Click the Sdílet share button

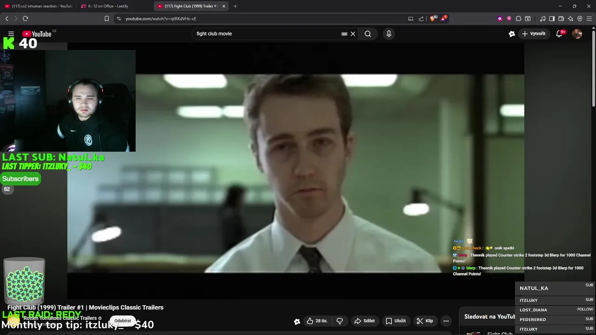365,321
